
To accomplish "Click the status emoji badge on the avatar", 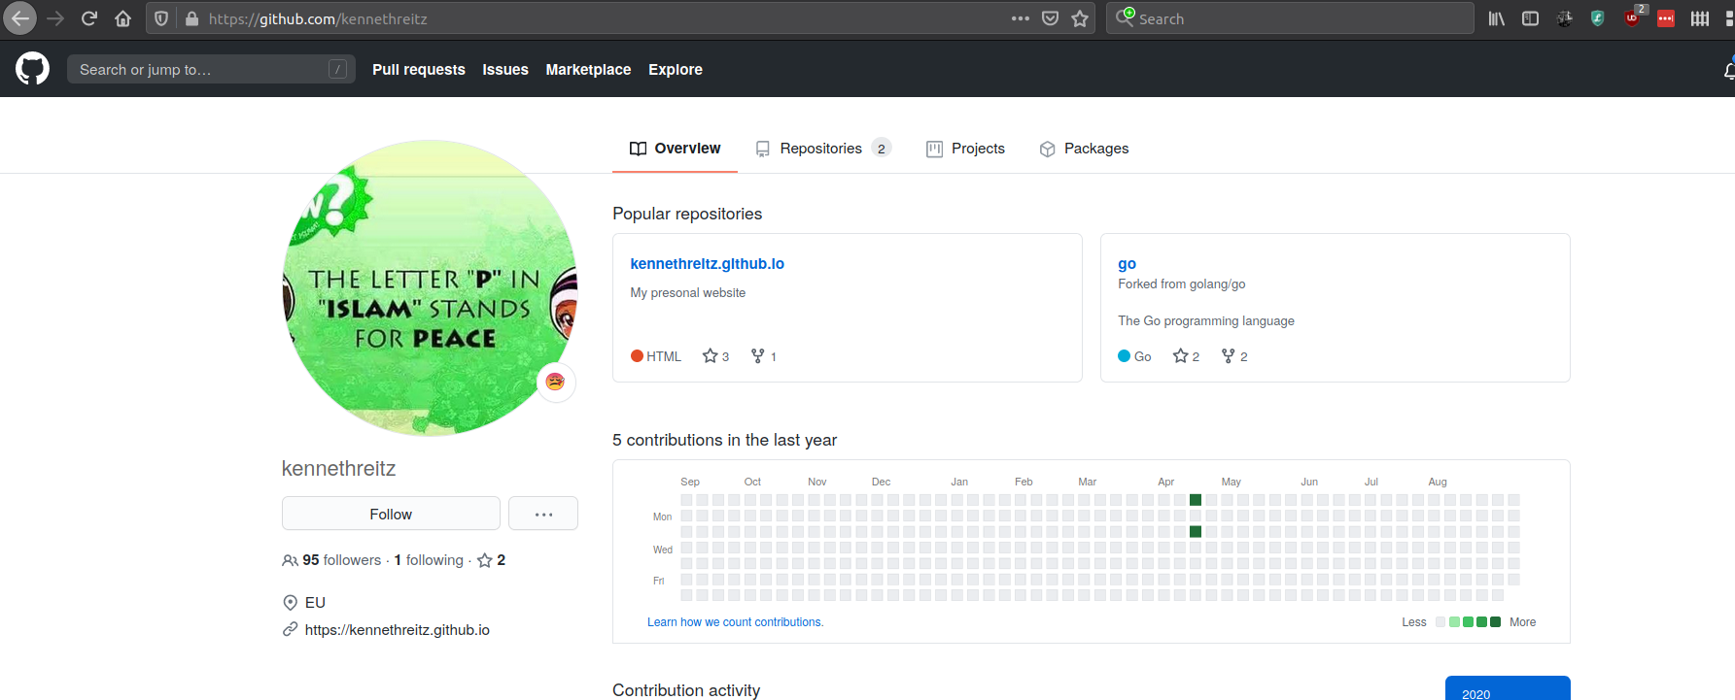I will (x=555, y=382).
